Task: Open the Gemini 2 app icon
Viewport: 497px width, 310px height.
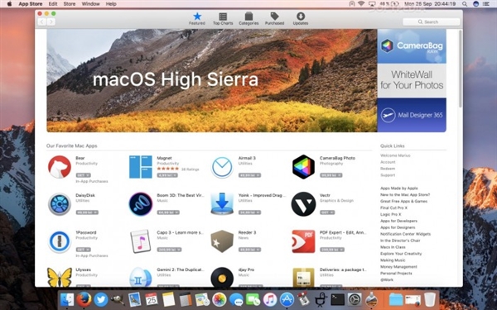Action: tap(141, 278)
